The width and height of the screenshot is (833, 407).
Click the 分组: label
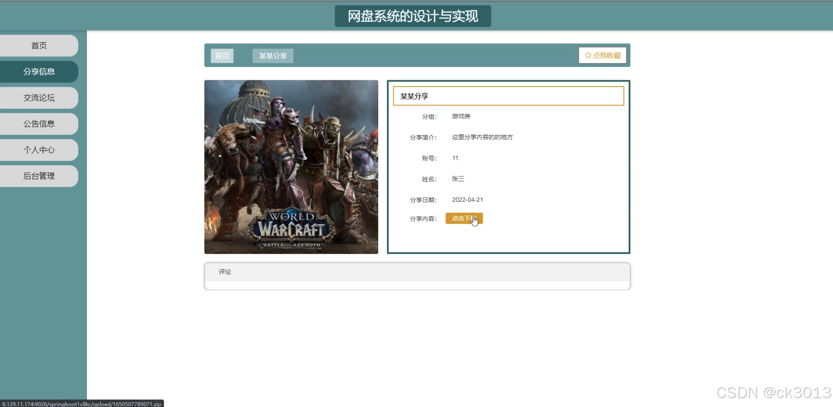[x=429, y=117]
